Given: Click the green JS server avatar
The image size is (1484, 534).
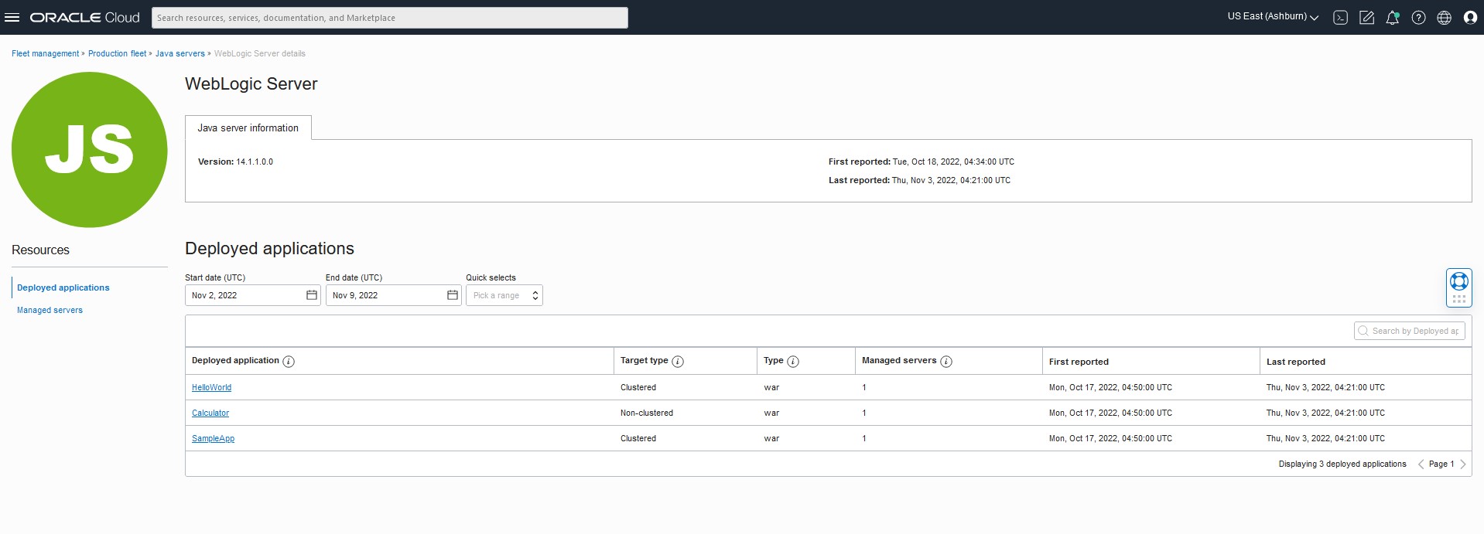Looking at the screenshot, I should 90,150.
